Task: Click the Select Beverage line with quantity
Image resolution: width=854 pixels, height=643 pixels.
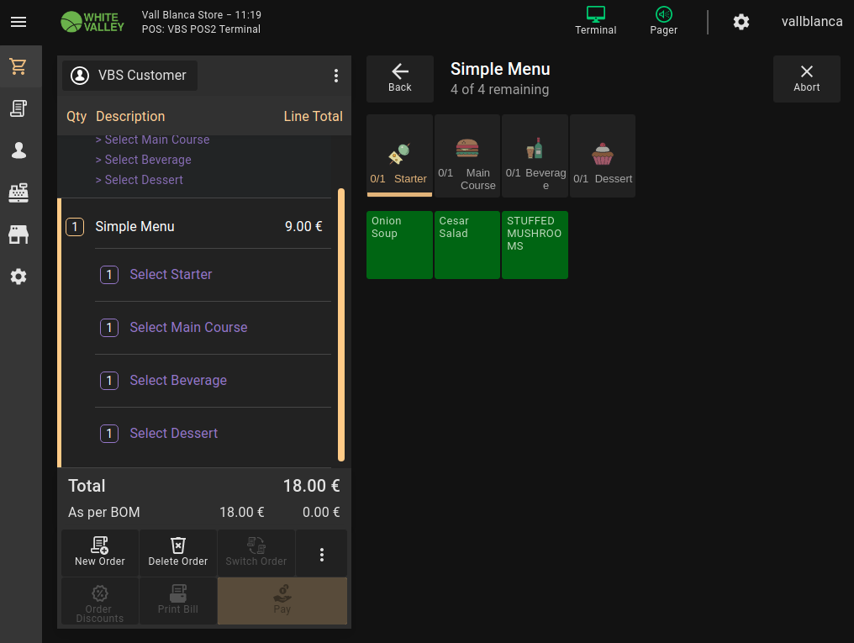Action: click(x=213, y=381)
